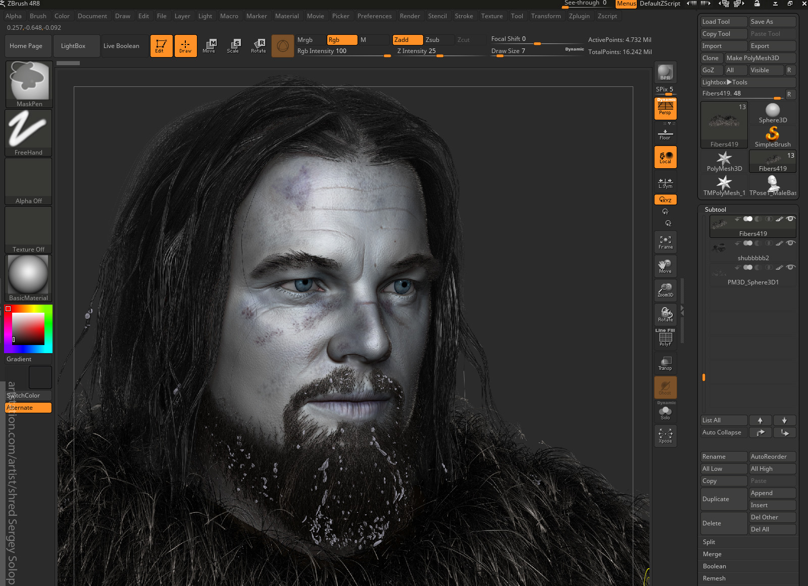Open the Preferences menu
The width and height of the screenshot is (808, 586).
(x=374, y=16)
